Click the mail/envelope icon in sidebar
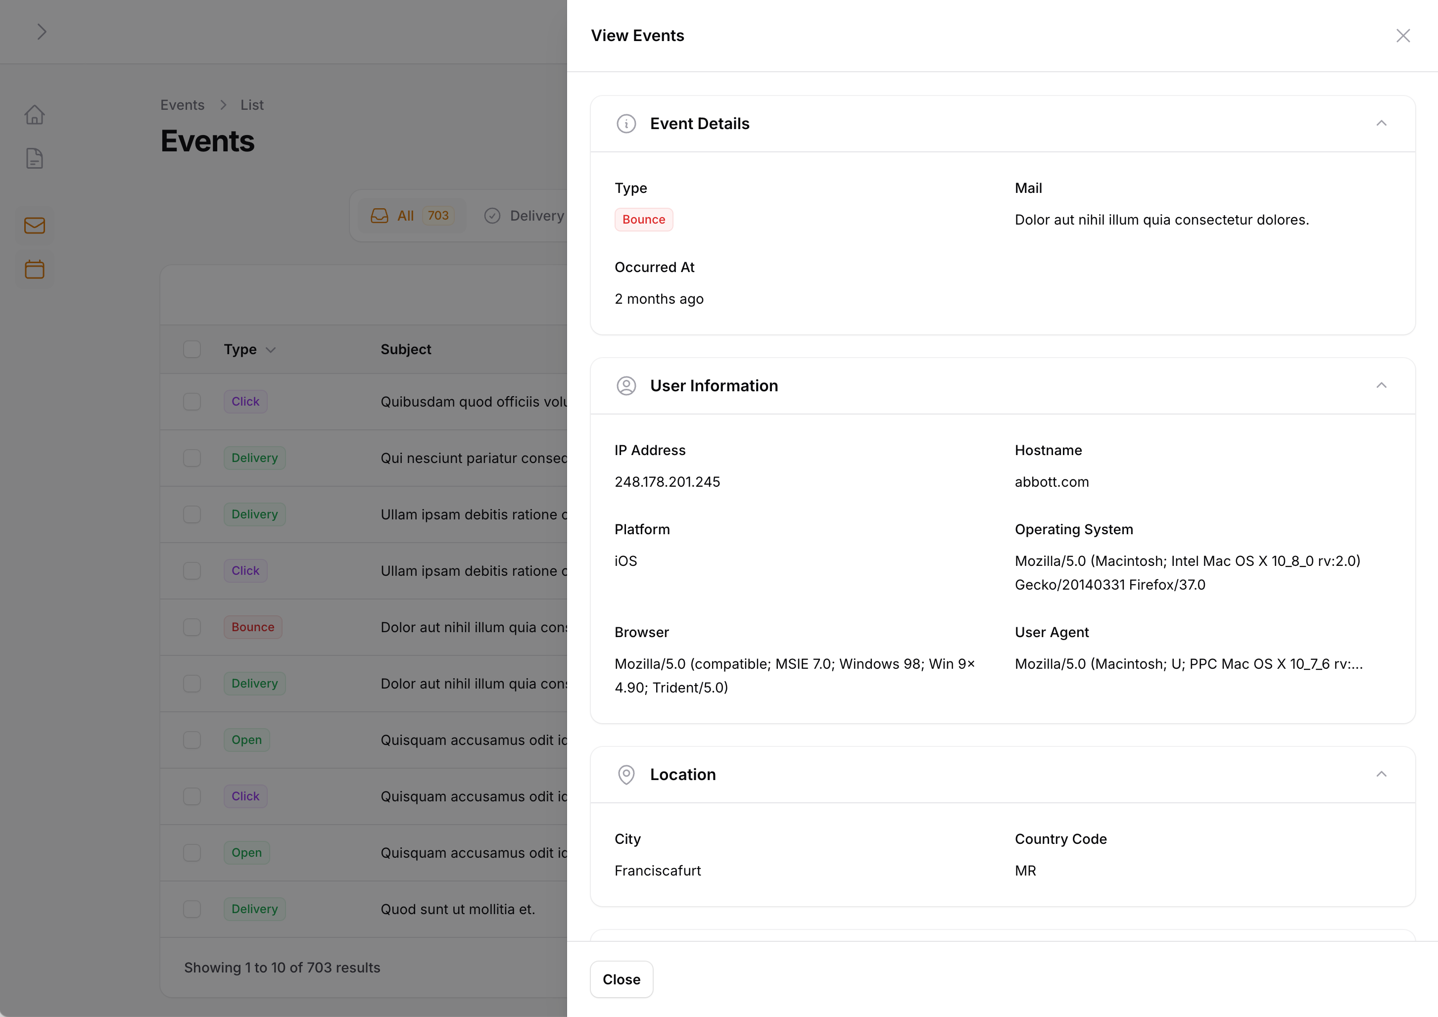Viewport: 1438px width, 1017px height. tap(34, 225)
